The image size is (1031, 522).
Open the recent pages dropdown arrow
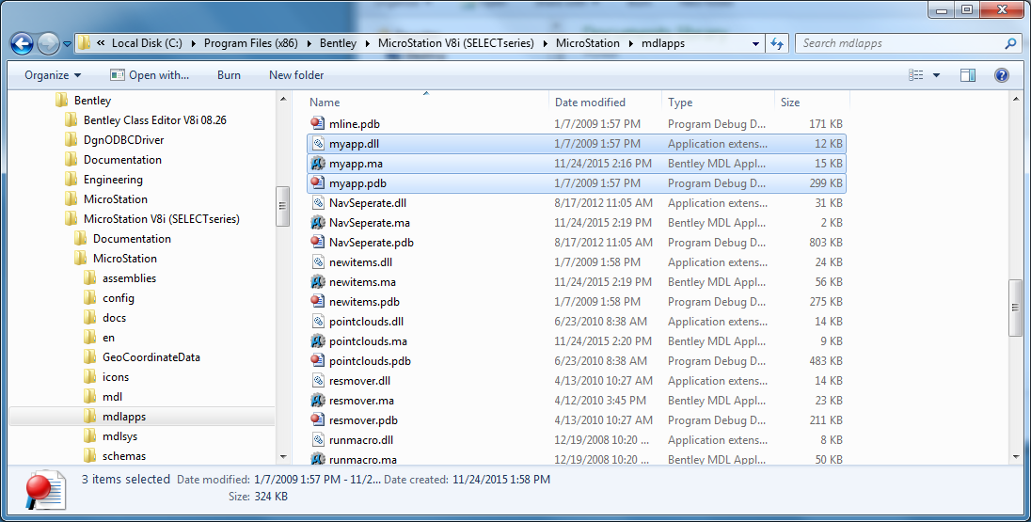coord(67,45)
